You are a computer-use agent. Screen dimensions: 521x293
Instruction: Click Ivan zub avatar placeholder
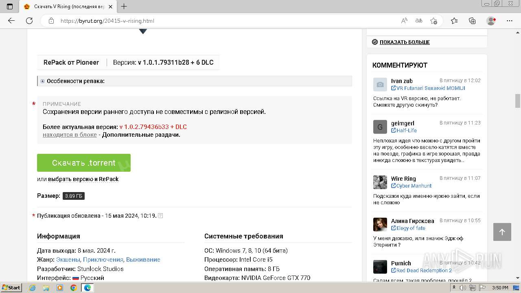coord(380,85)
